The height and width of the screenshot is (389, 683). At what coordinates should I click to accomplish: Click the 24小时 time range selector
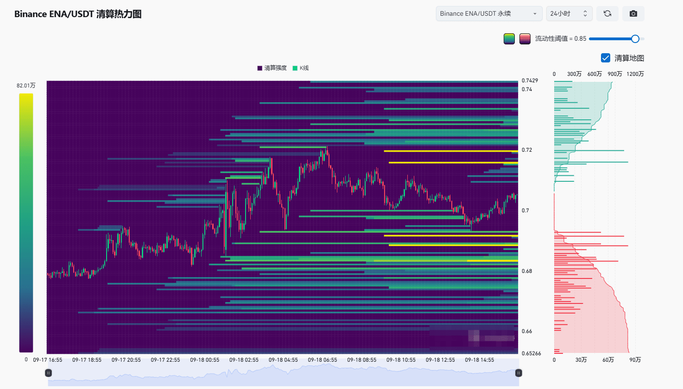coord(569,14)
